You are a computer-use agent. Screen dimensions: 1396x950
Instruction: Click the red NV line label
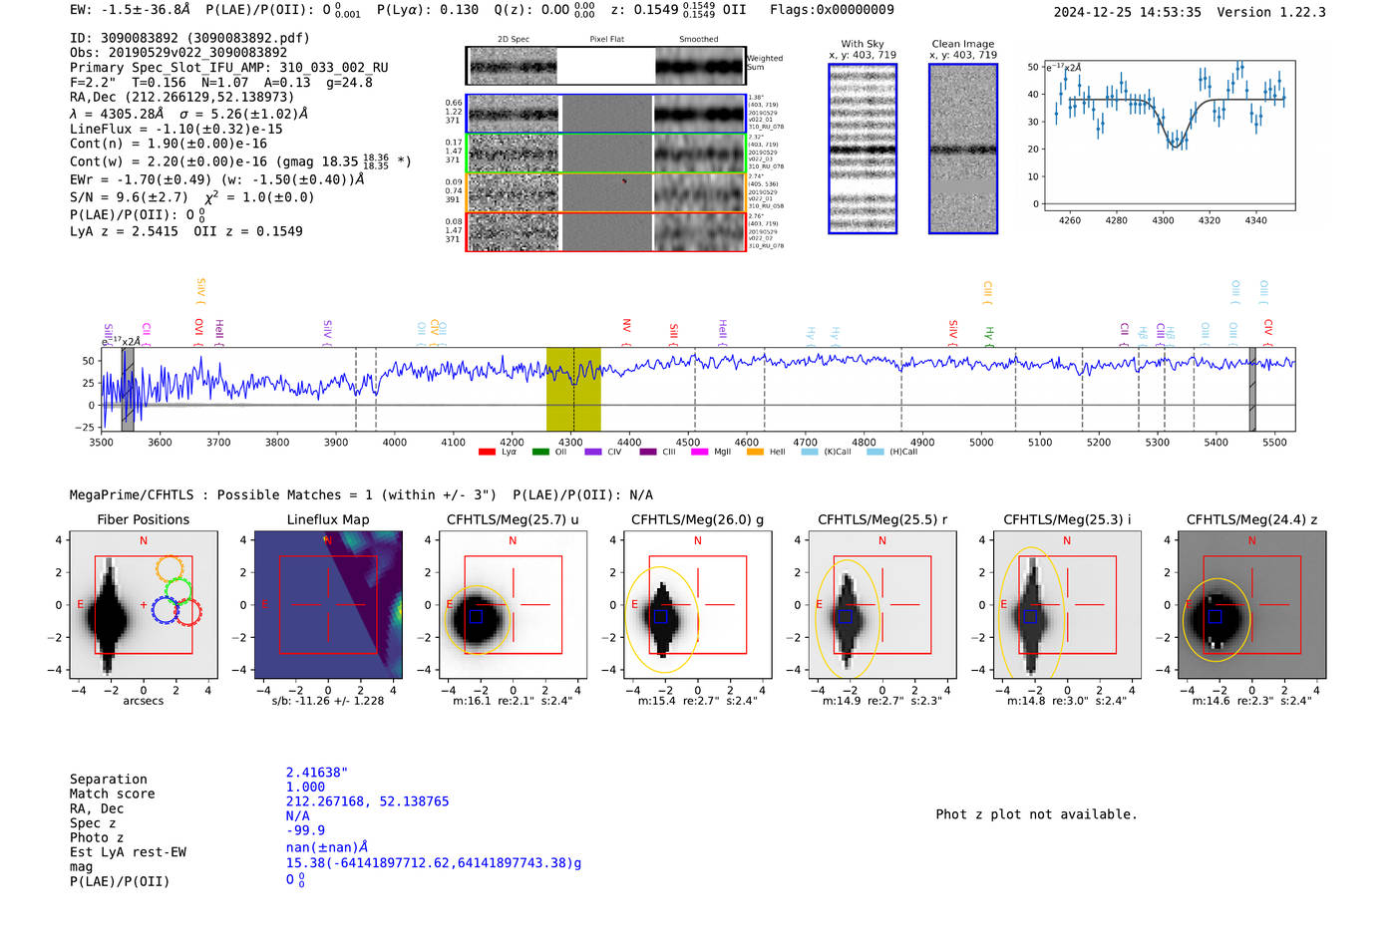626,326
